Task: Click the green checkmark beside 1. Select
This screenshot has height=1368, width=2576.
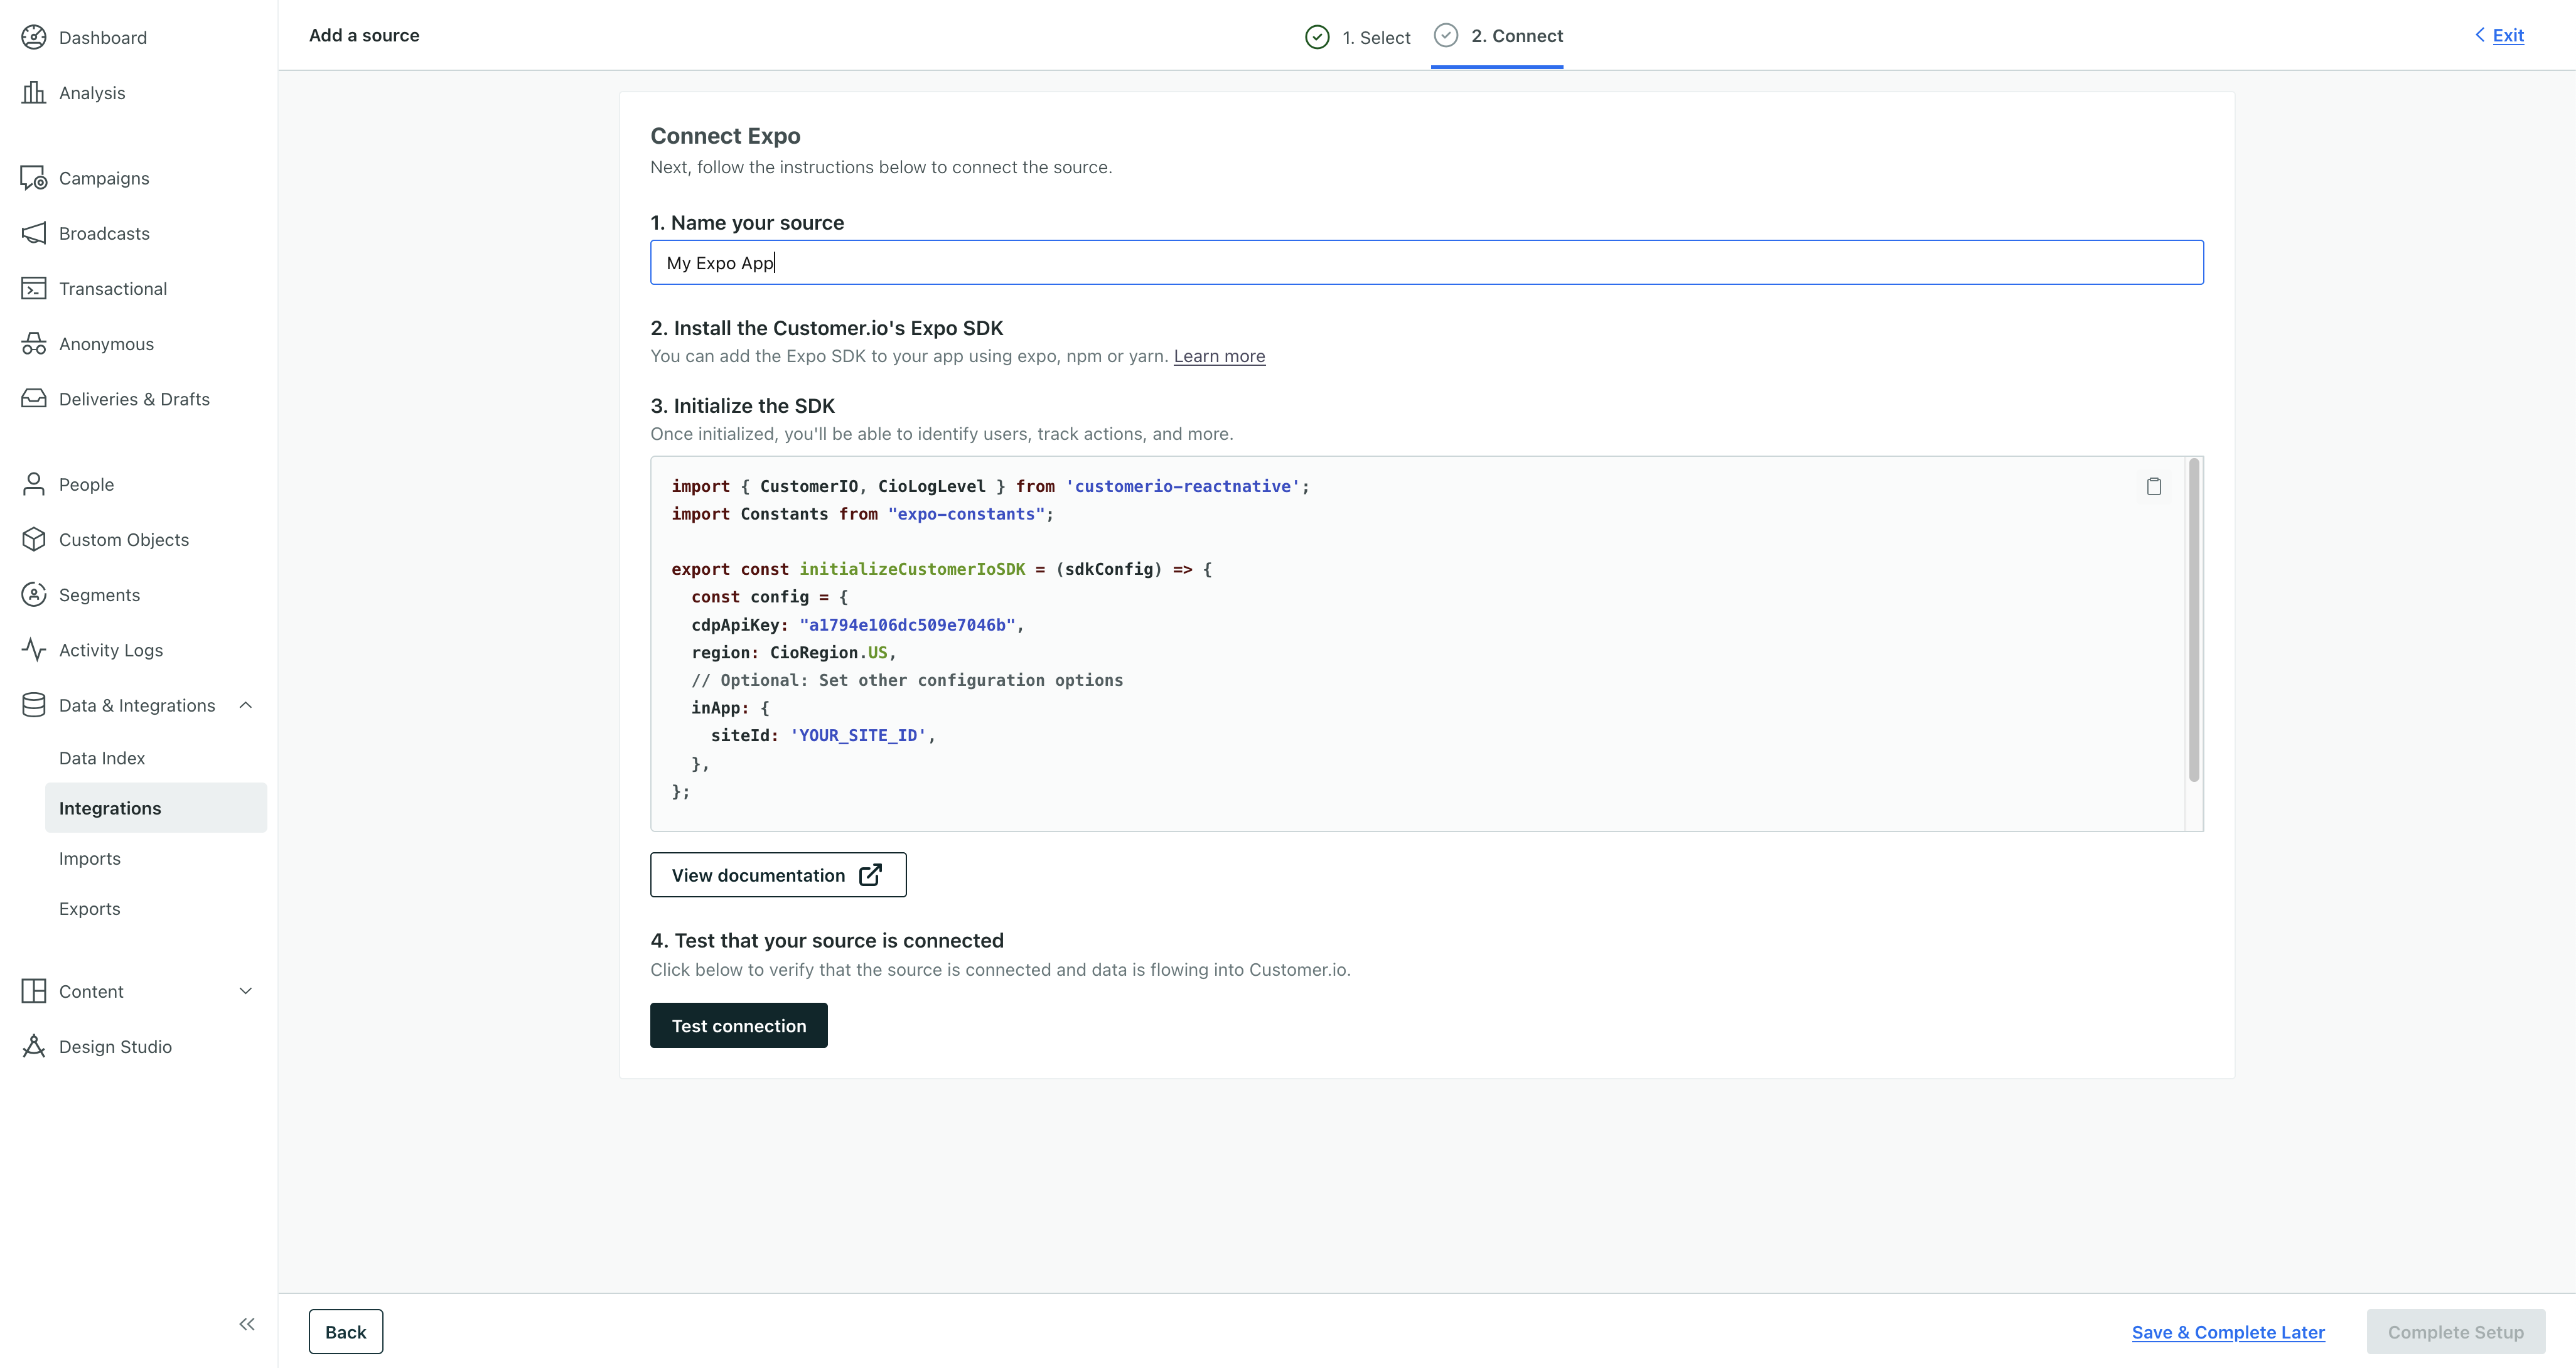Action: coord(1317,37)
